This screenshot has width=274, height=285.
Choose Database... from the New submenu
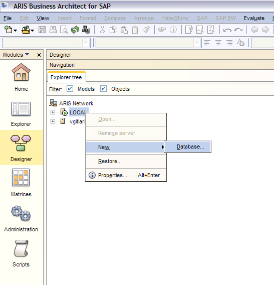click(x=188, y=147)
